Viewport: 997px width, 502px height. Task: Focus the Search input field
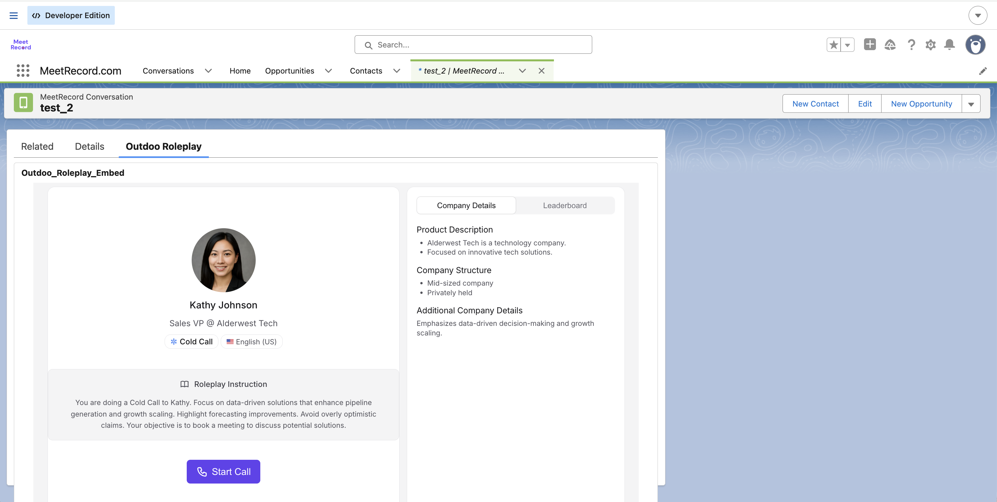(473, 45)
